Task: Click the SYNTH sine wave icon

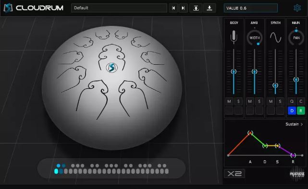Action: click(275, 37)
